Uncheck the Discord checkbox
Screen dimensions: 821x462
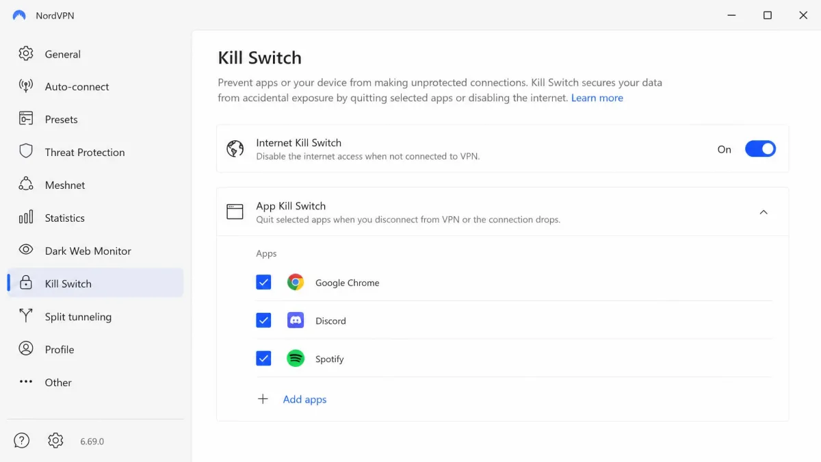click(263, 320)
